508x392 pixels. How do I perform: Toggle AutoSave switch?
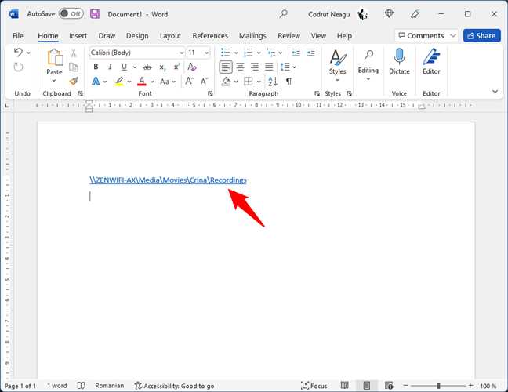(71, 13)
